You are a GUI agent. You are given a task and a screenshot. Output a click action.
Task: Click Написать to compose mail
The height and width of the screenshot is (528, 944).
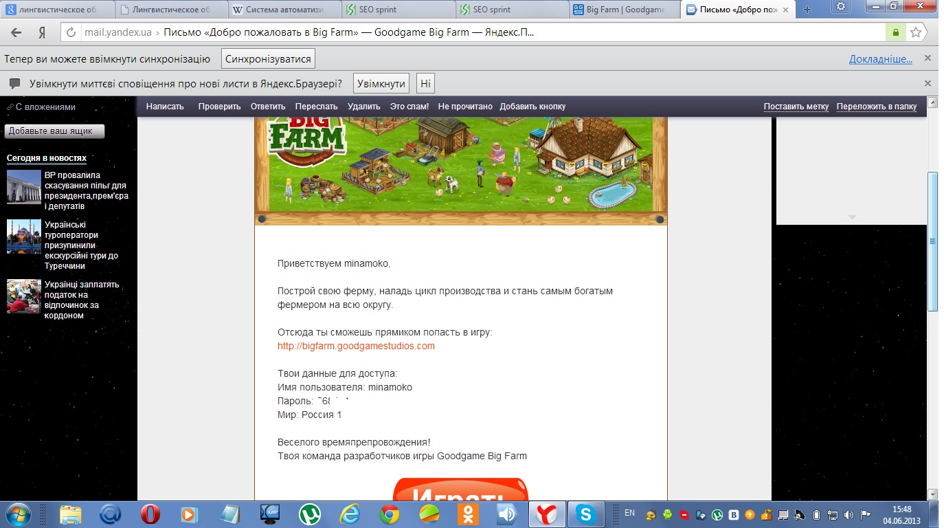click(x=165, y=107)
